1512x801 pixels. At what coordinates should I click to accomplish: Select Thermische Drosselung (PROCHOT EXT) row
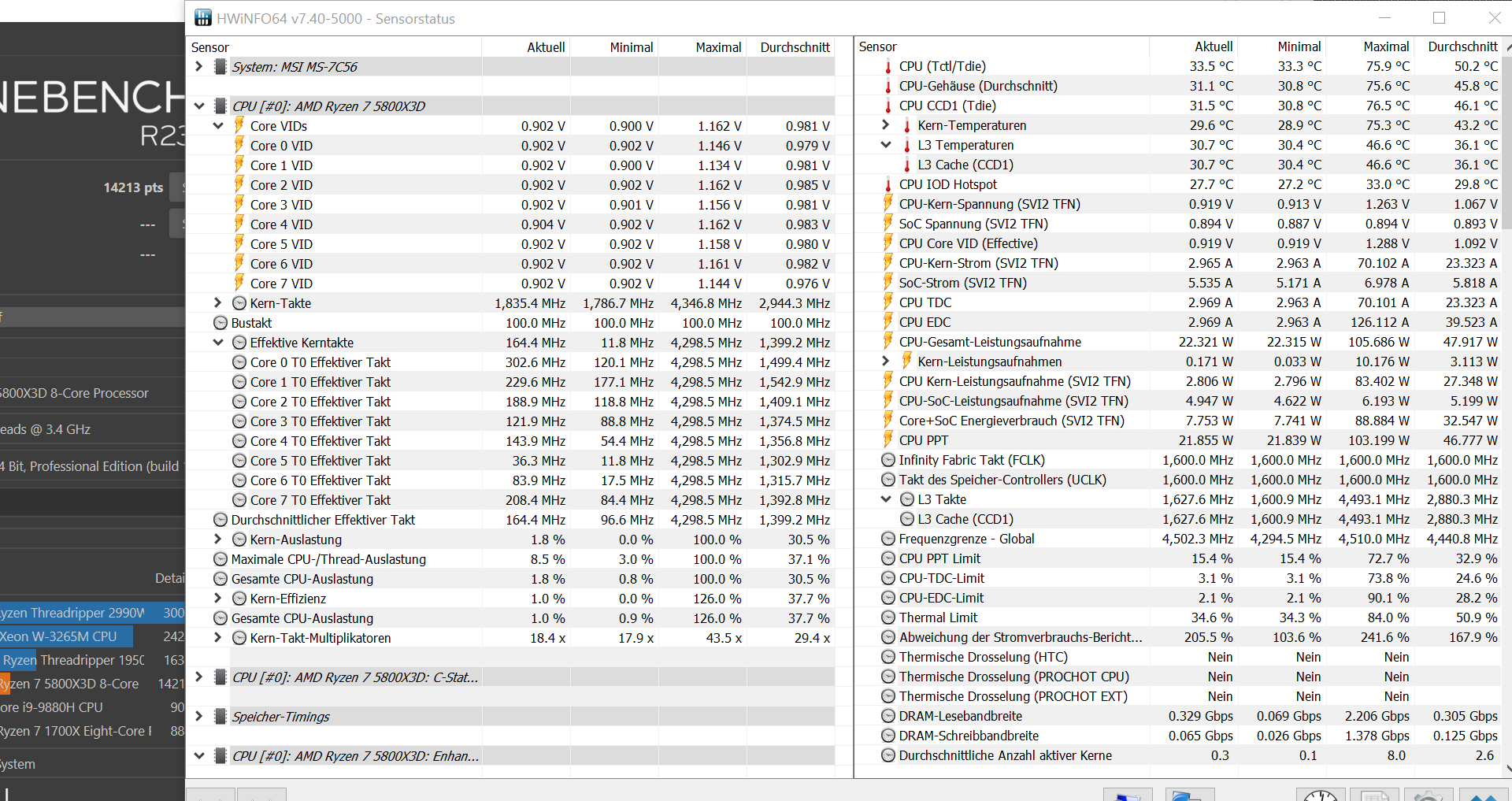[x=1179, y=696]
